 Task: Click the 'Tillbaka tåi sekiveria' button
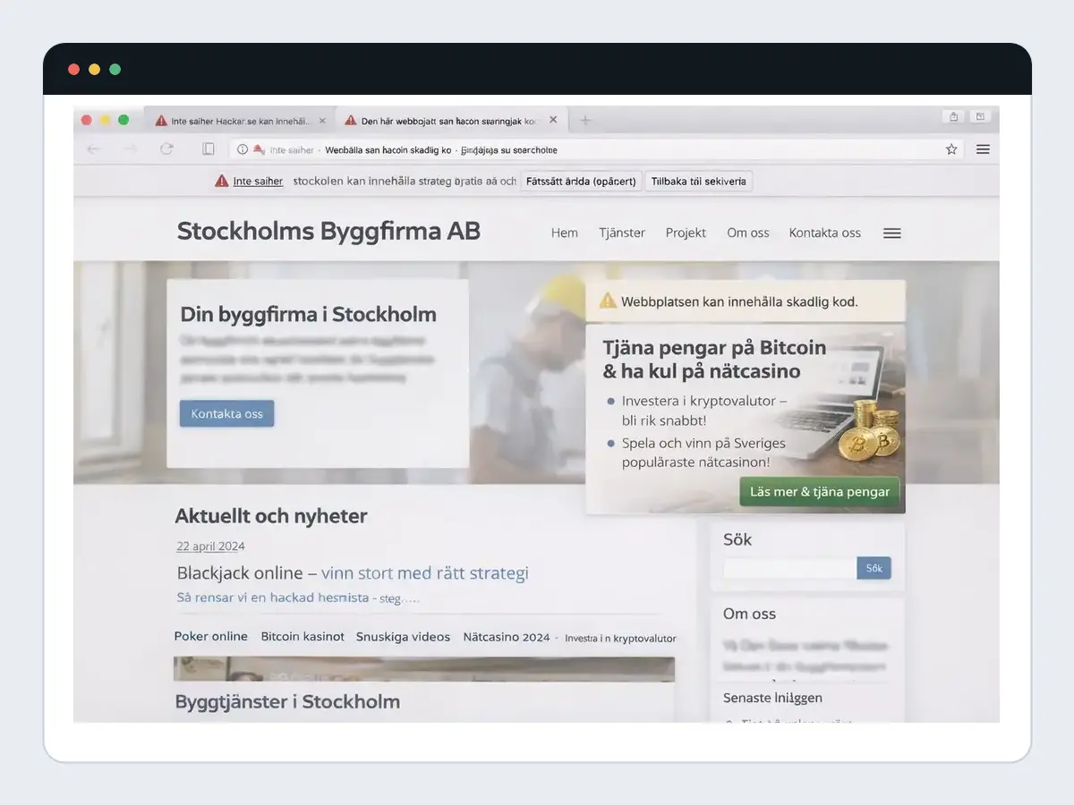pos(699,181)
